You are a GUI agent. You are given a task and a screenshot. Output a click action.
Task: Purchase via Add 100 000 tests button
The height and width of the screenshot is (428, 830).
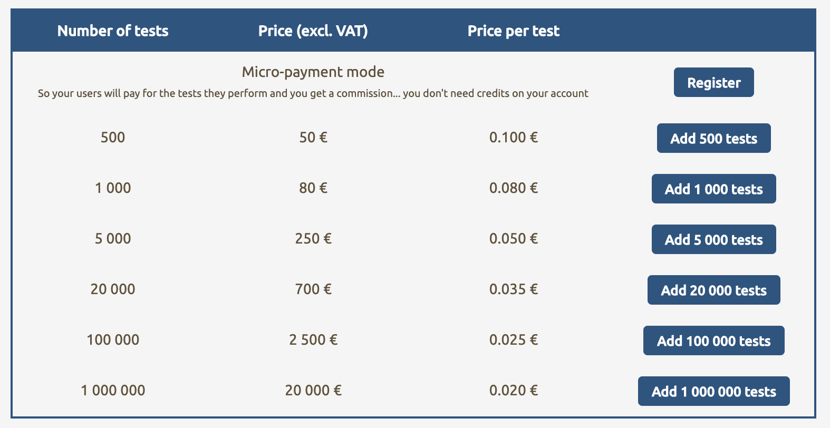(x=713, y=341)
